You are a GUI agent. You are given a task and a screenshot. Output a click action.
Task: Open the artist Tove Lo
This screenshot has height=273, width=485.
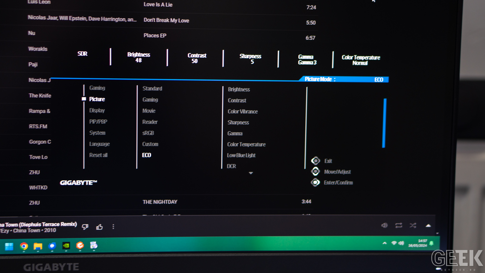38,157
